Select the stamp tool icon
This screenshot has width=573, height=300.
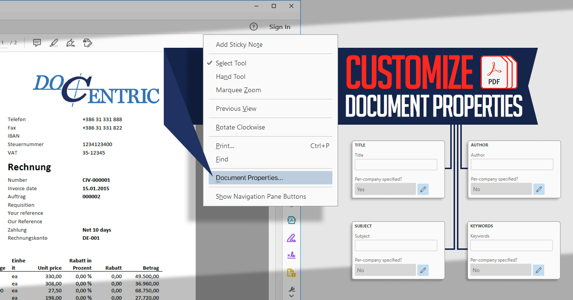coord(87,43)
